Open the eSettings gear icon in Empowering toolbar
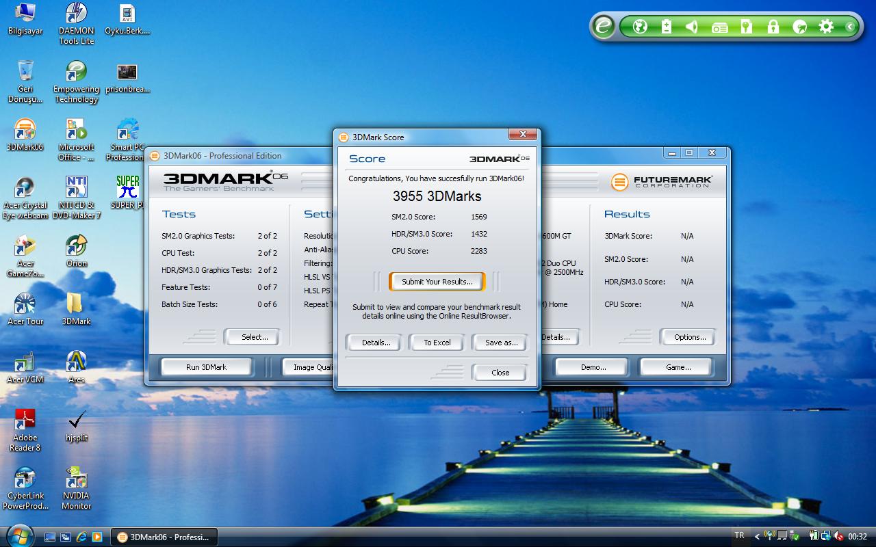Screen dimensions: 876x547 click(826, 27)
